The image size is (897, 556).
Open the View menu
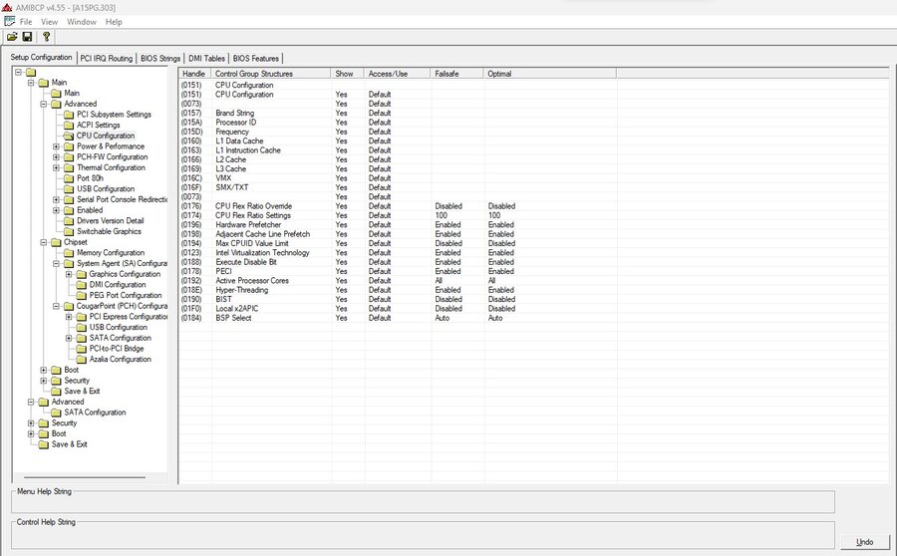pos(49,22)
